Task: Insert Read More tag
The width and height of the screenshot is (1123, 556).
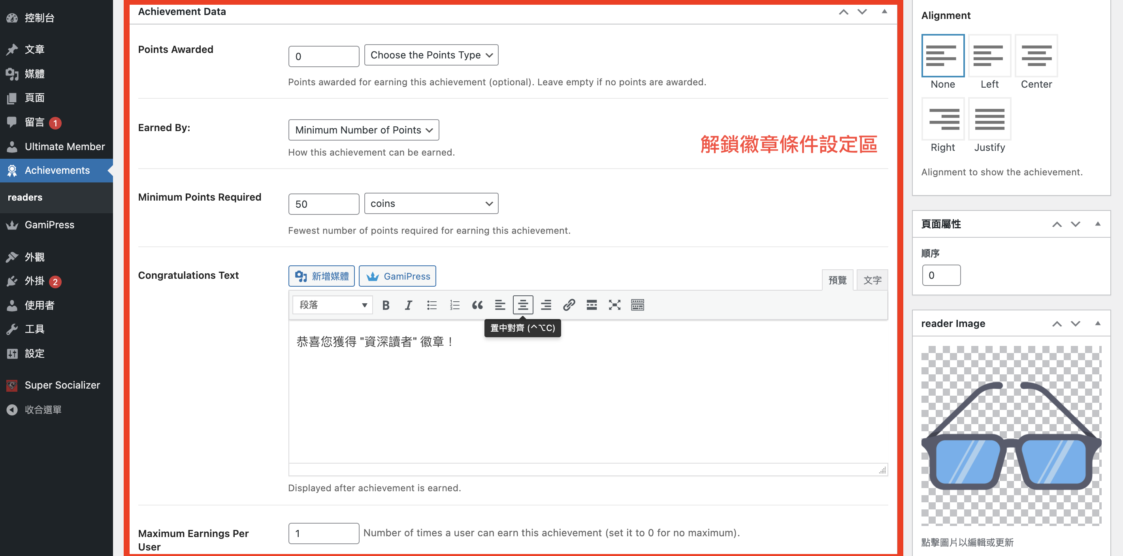Action: tap(592, 305)
